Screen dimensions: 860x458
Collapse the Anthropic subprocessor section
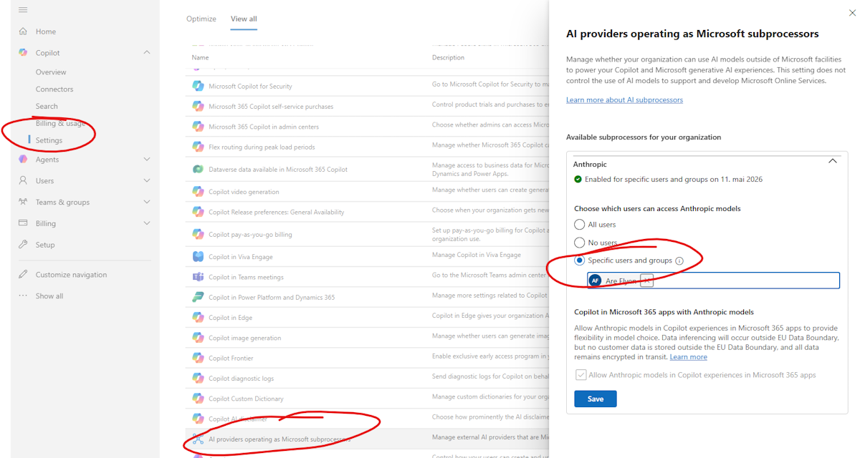coord(833,162)
